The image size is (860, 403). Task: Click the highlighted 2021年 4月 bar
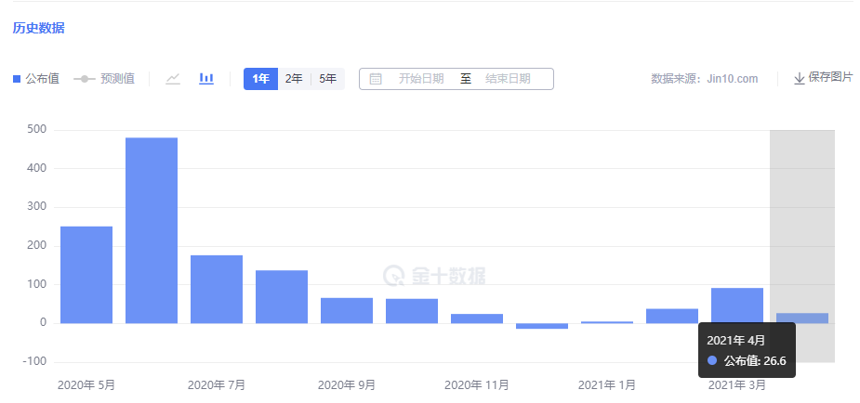(x=802, y=318)
